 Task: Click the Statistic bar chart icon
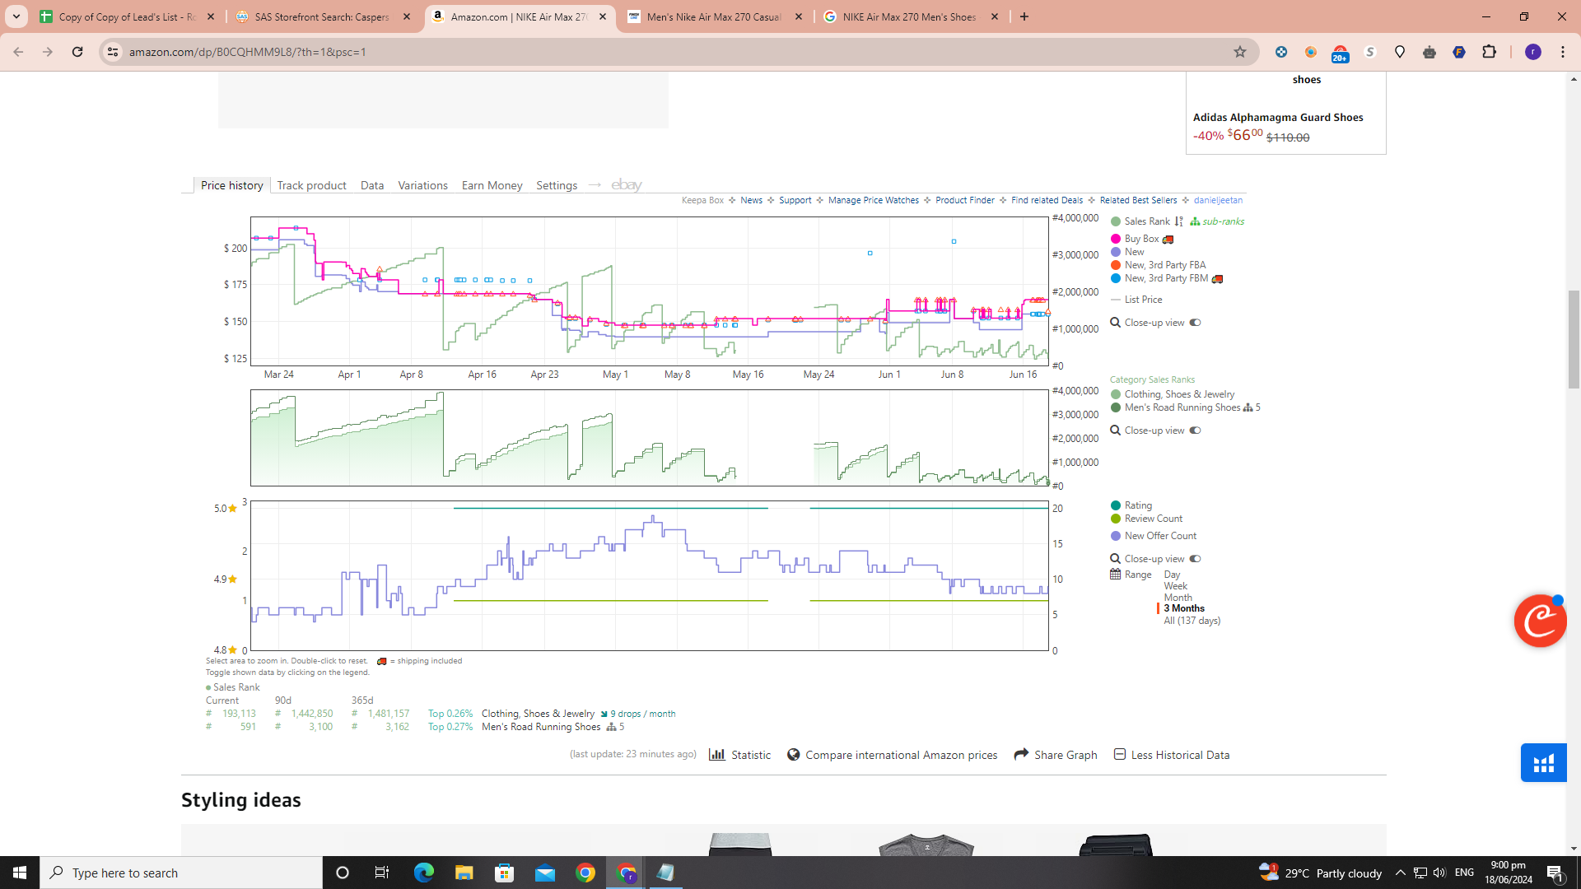click(x=716, y=755)
